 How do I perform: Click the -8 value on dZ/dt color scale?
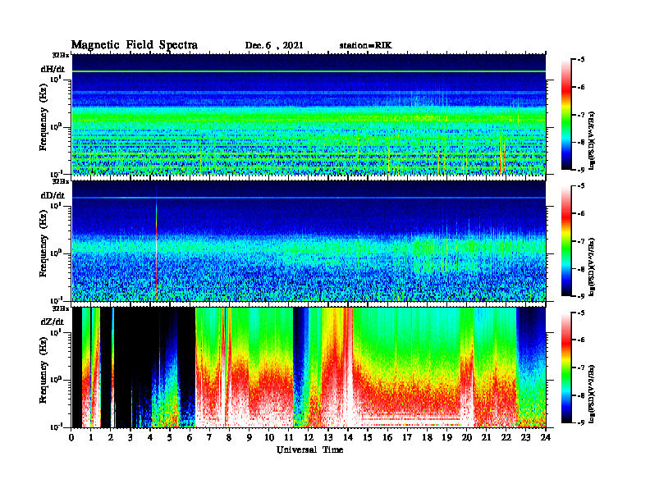tap(581, 395)
